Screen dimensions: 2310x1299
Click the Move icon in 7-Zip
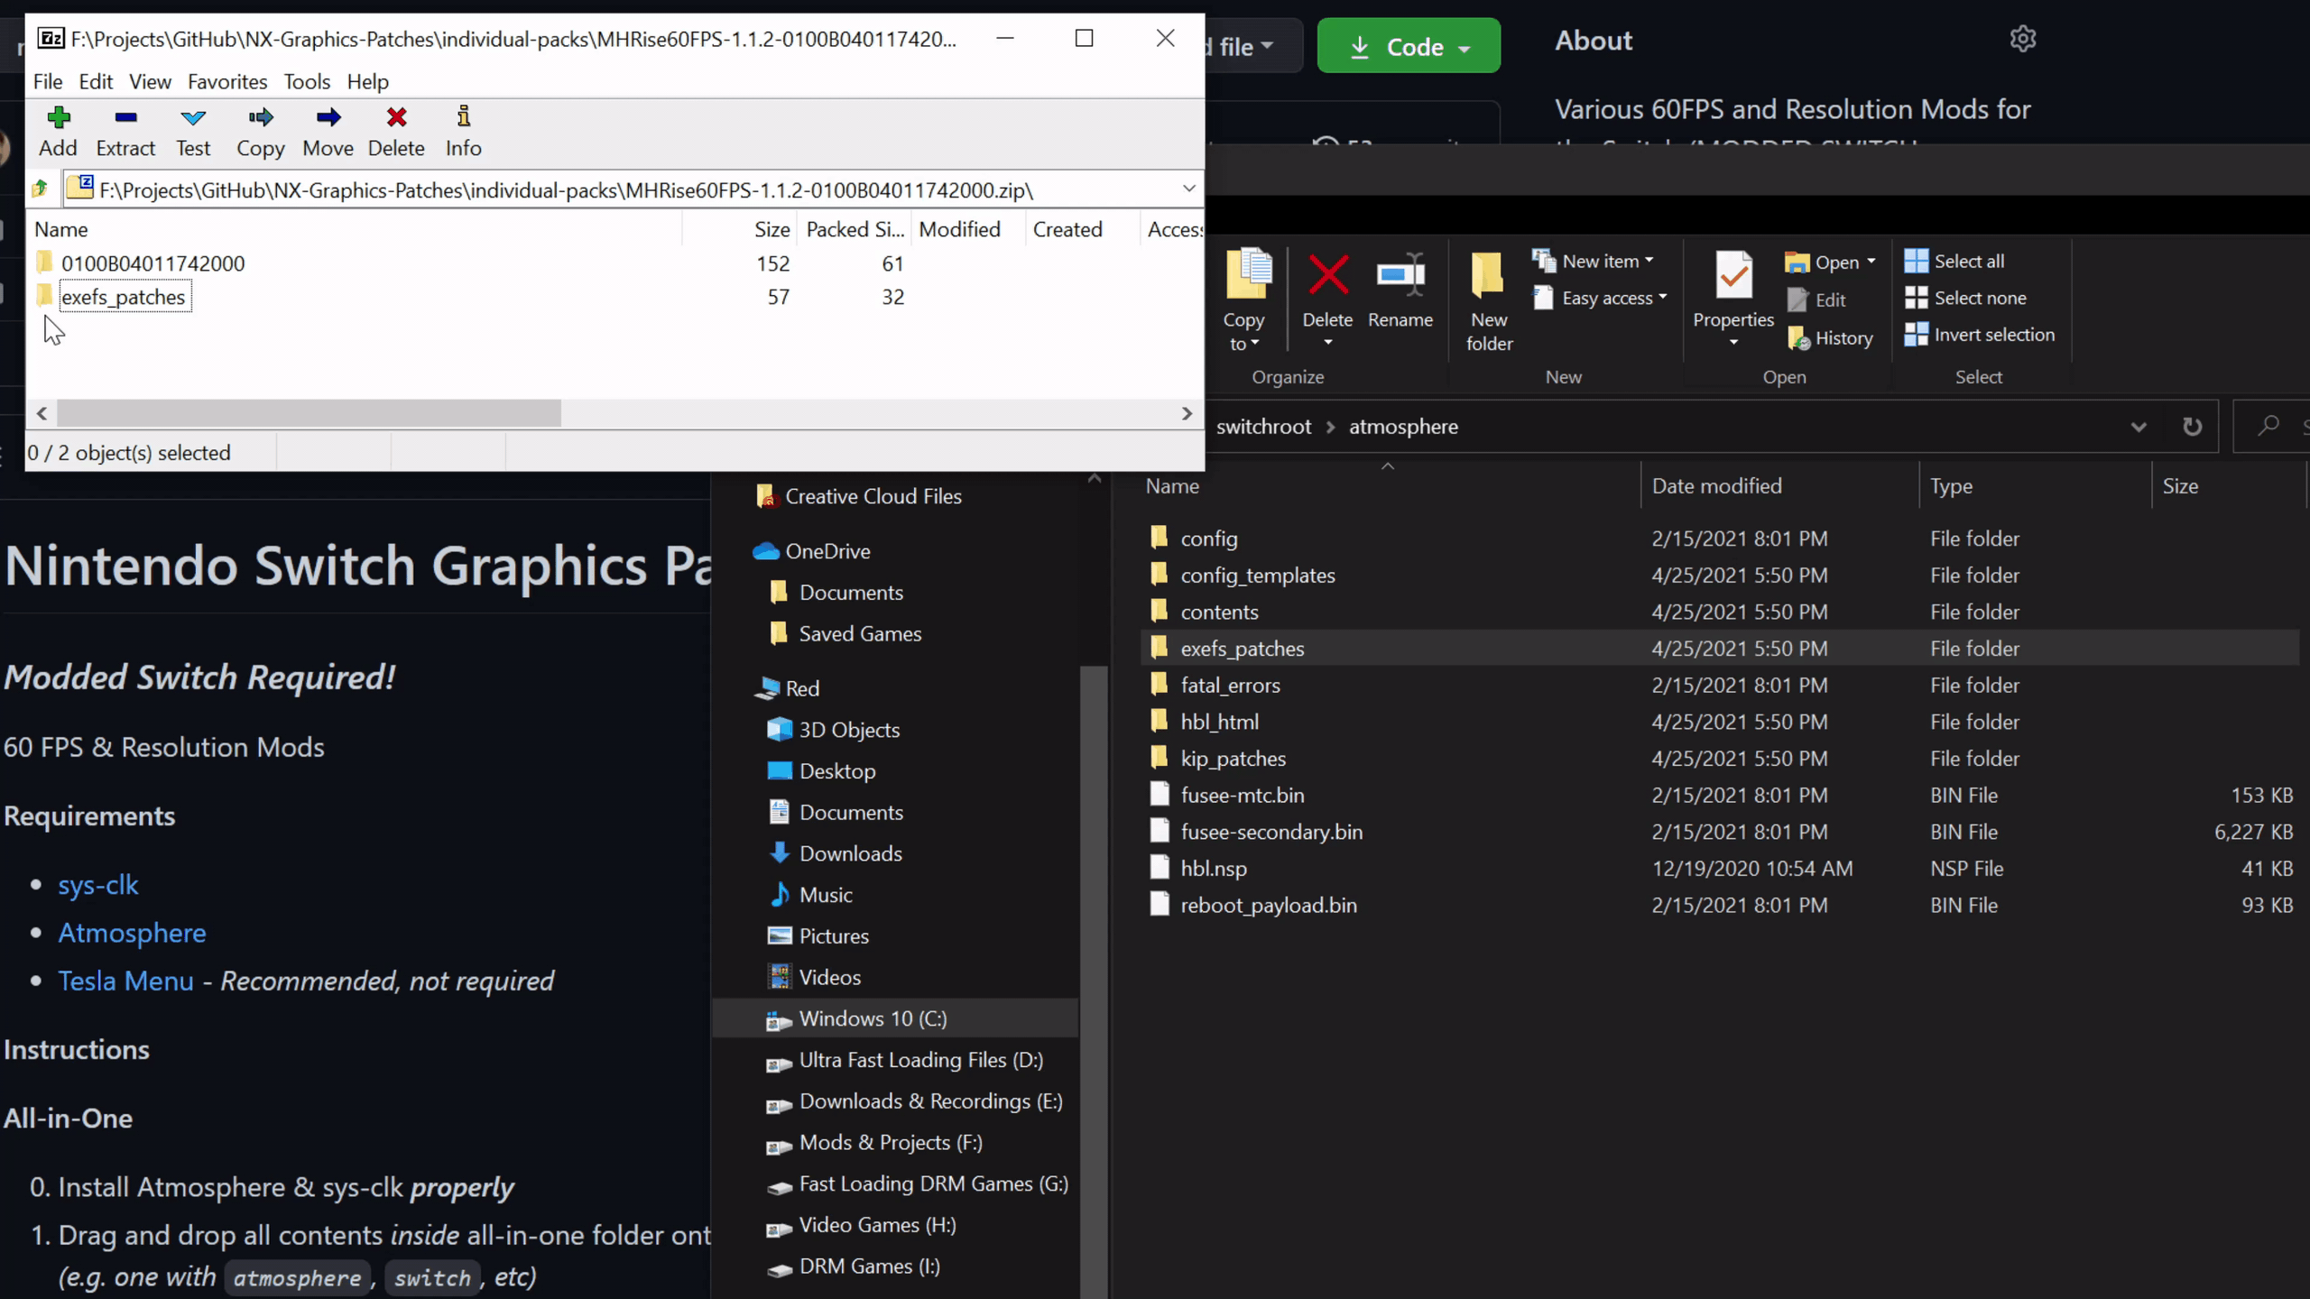pos(328,117)
